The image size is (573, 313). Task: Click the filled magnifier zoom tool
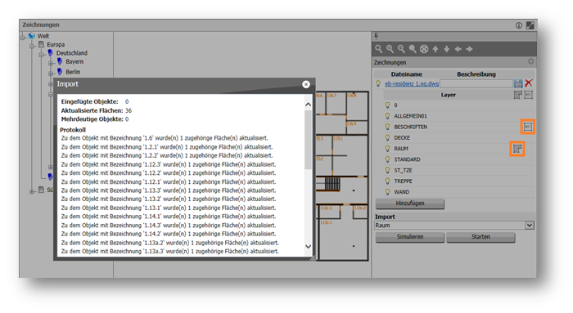[413, 49]
